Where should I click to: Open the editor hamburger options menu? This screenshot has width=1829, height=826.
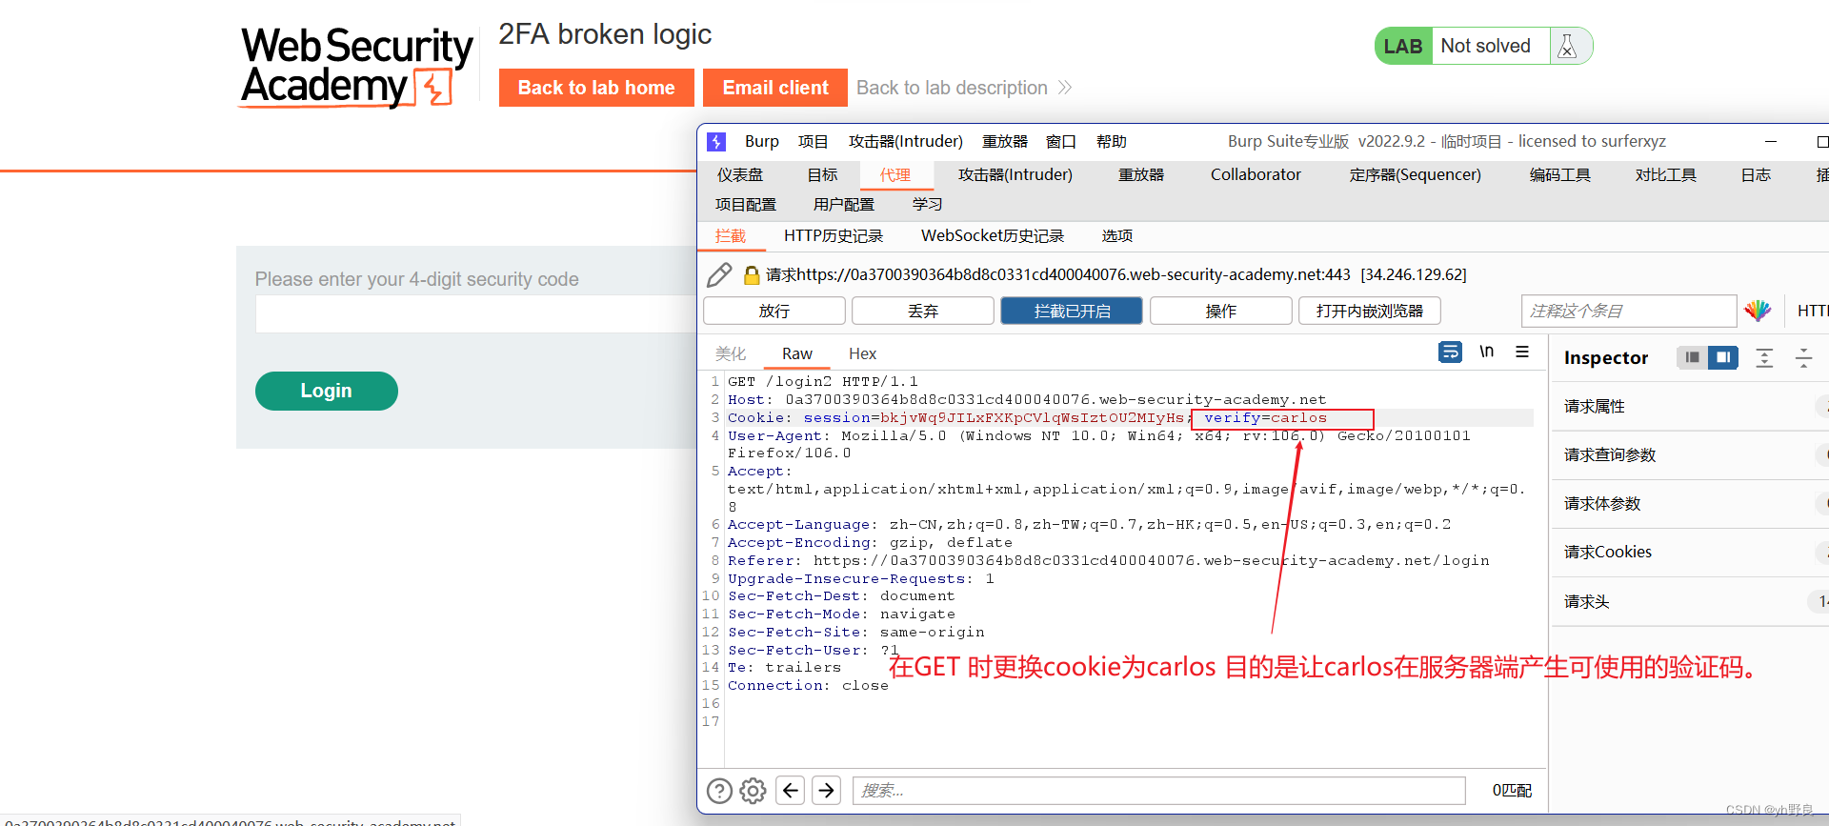pyautogui.click(x=1522, y=352)
